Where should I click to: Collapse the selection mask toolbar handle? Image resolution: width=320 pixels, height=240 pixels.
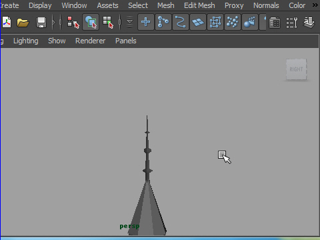point(120,22)
